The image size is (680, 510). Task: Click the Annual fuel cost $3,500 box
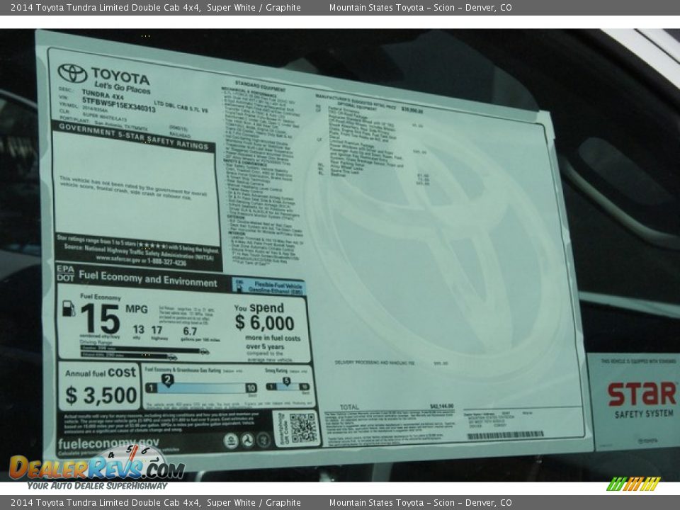(100, 387)
